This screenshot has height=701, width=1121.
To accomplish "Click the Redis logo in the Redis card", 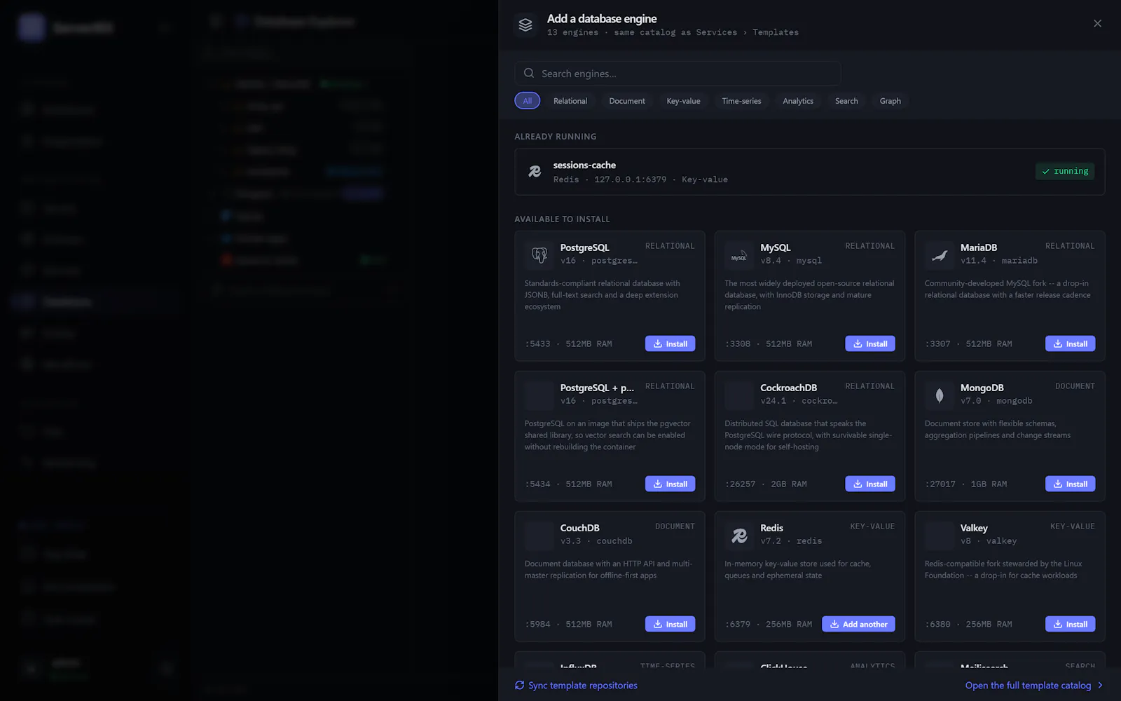I will 739,536.
